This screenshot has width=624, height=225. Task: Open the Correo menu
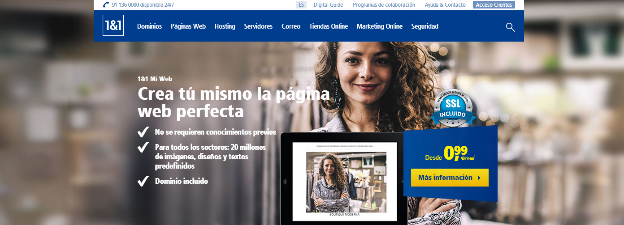(x=291, y=26)
